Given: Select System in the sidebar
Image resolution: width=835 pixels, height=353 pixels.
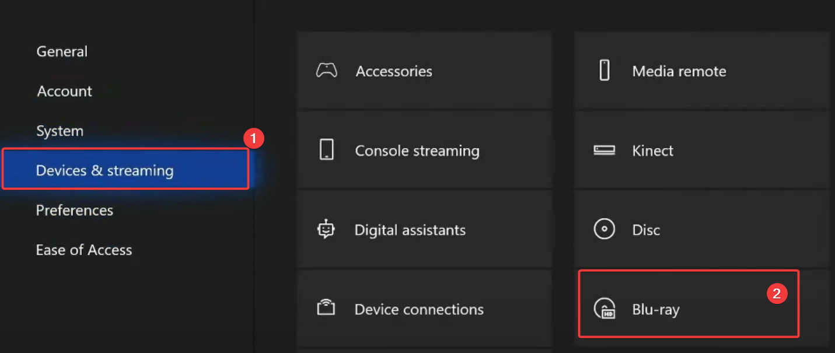Looking at the screenshot, I should point(60,131).
